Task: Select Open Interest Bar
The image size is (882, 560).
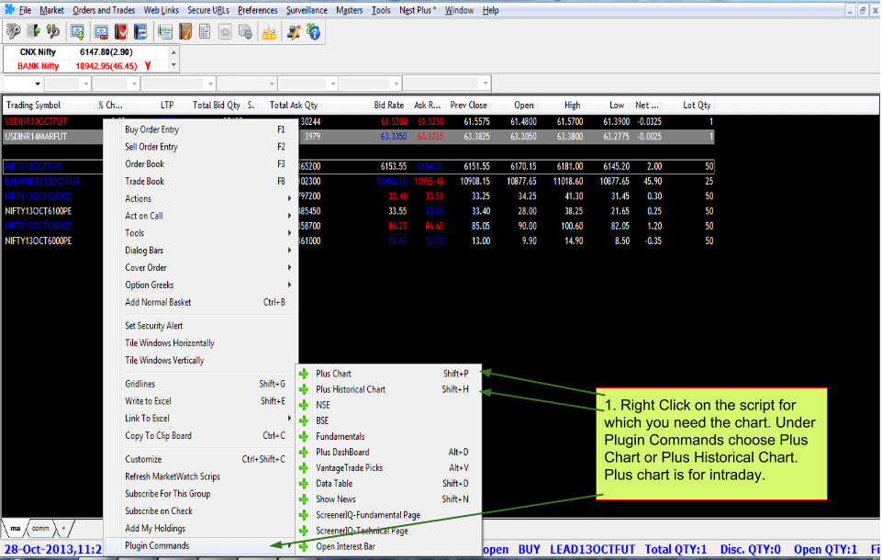Action: [389, 546]
